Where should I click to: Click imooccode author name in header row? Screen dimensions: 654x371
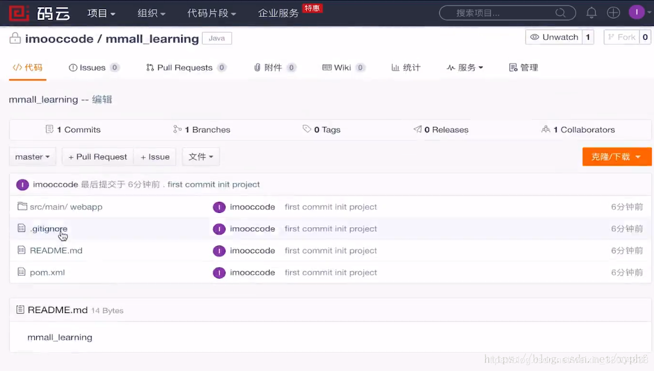[x=56, y=184]
